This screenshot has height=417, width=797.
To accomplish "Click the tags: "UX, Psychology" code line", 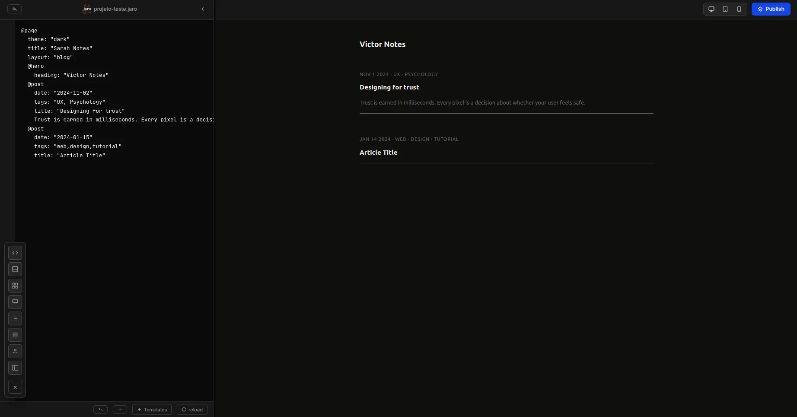I will click(70, 102).
